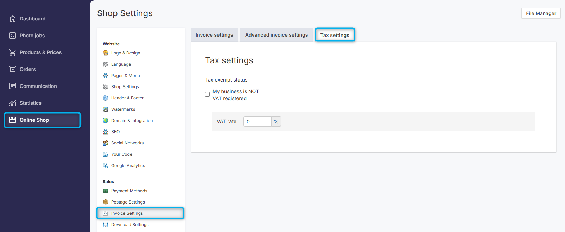Open the Google Analytics link
Viewport: 565px width, 232px height.
coord(128,166)
